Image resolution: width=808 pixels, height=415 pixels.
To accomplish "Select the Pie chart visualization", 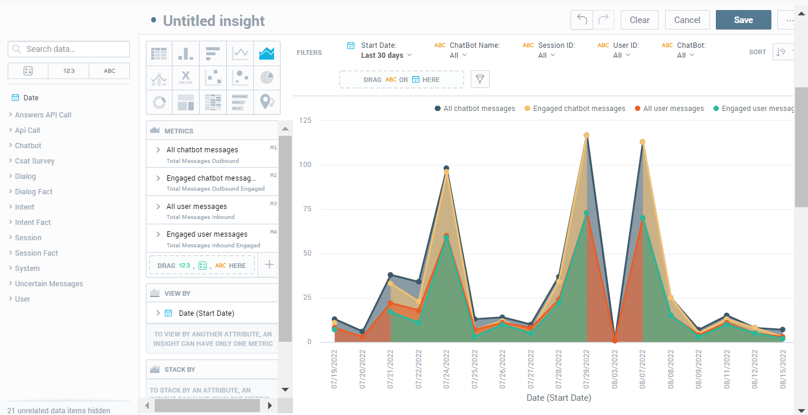I will (x=267, y=77).
